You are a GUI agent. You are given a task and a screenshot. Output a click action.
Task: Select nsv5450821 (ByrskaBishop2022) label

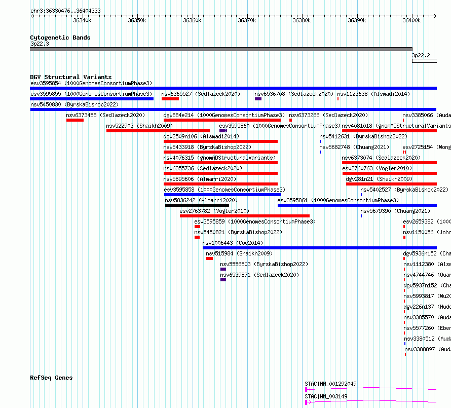(x=238, y=233)
